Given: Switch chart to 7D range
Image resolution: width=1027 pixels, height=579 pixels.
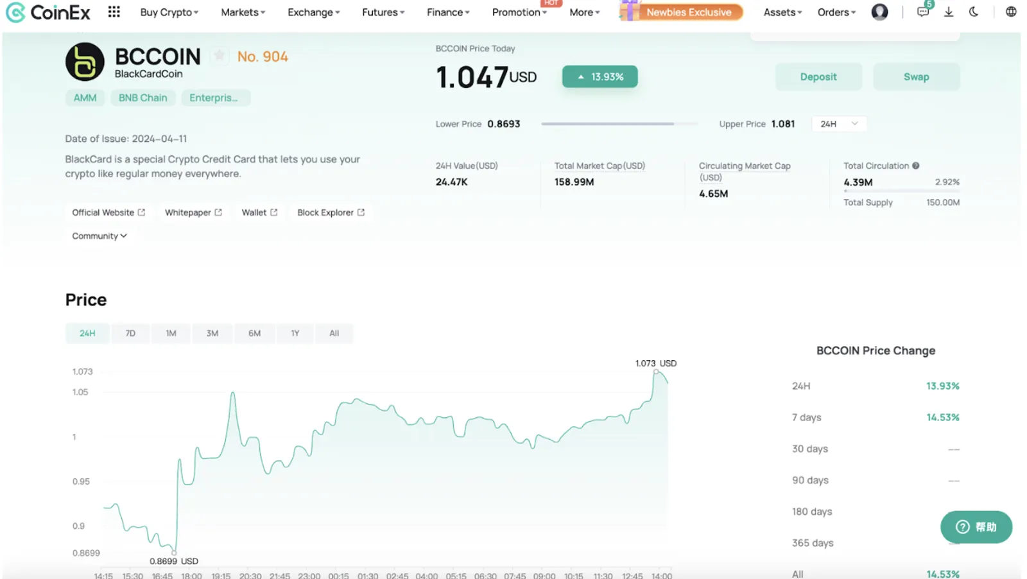Looking at the screenshot, I should (x=130, y=333).
